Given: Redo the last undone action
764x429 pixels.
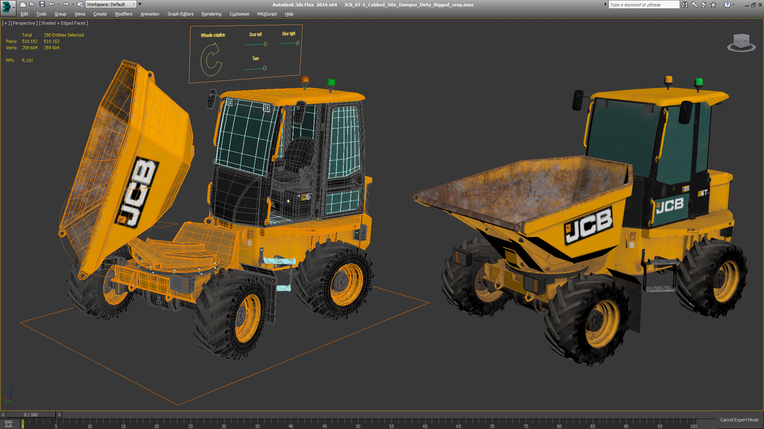Looking at the screenshot, I should click(66, 4).
